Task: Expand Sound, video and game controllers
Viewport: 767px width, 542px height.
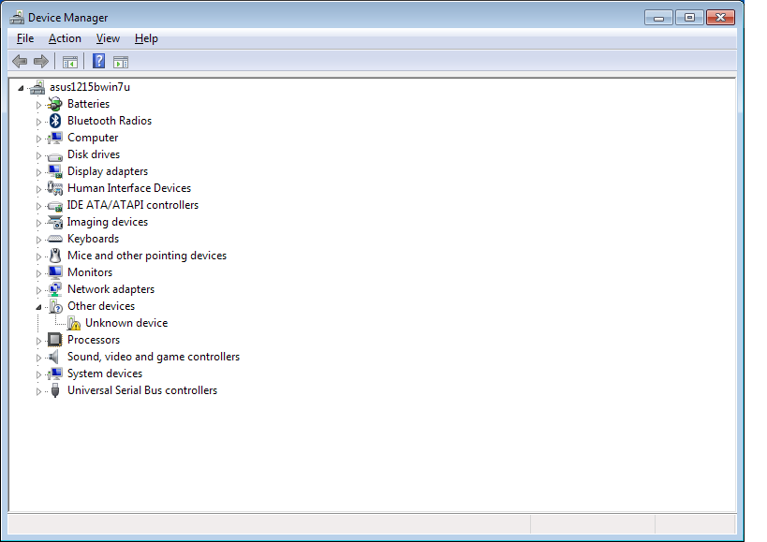Action: [x=38, y=358]
